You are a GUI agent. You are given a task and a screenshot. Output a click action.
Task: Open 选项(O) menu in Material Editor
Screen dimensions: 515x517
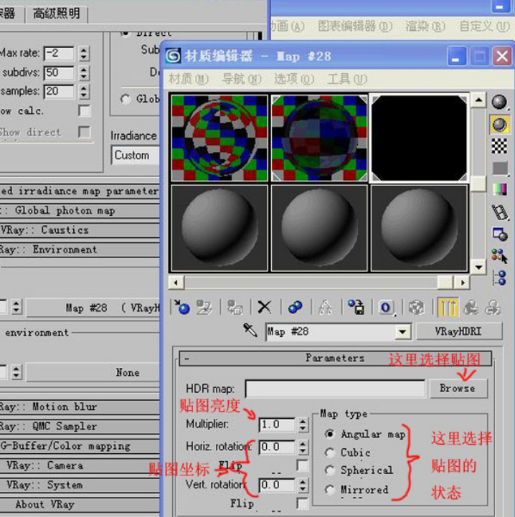tap(294, 79)
